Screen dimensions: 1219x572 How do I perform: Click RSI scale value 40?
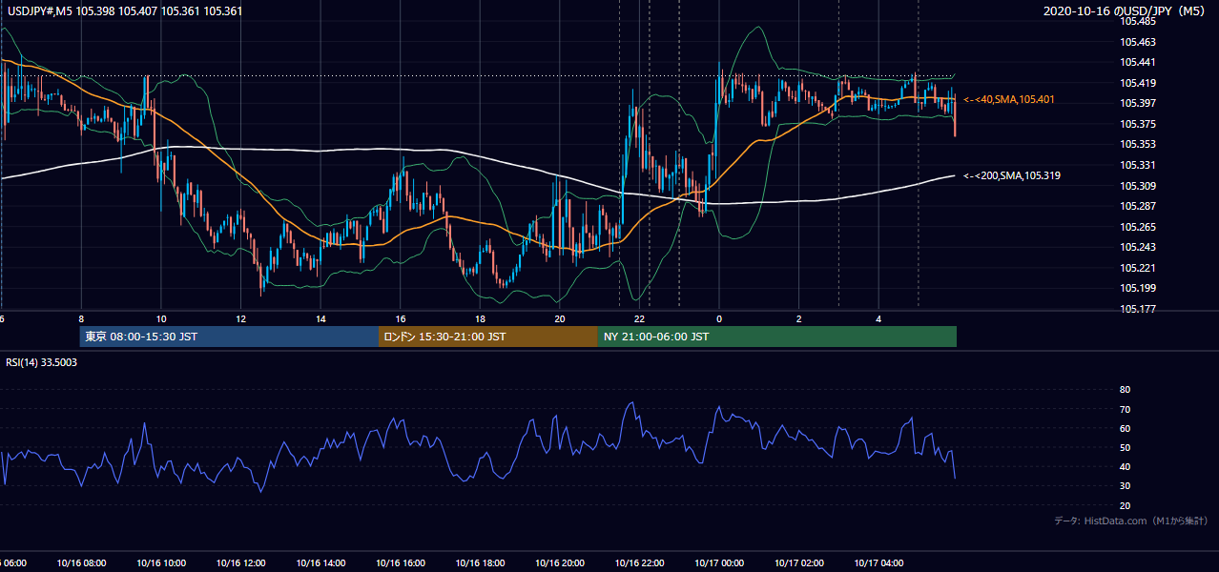pyautogui.click(x=1125, y=467)
